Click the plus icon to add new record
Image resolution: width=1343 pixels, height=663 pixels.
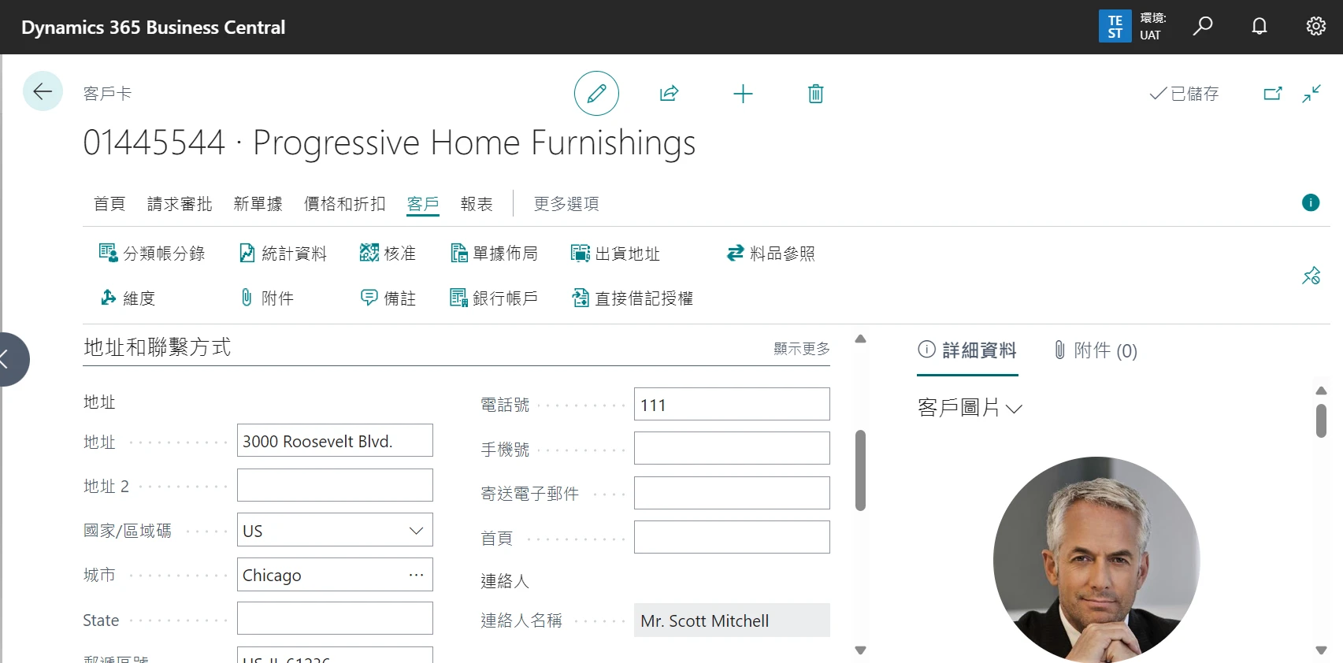(x=743, y=94)
